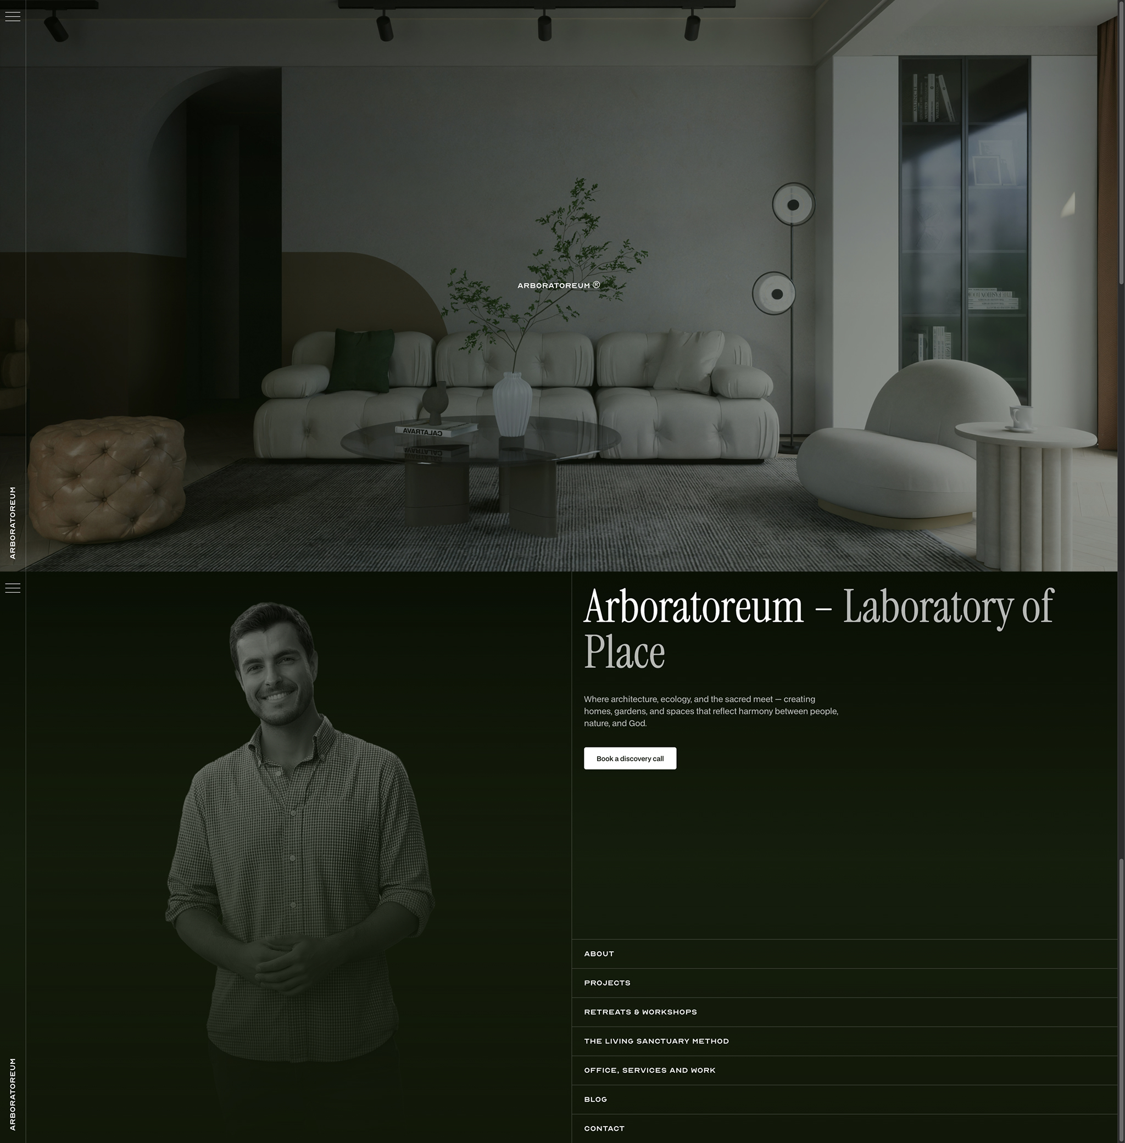Screen dimensions: 1125x1143
Task: Click vertical ARBORATOREUM wordmark beside the leather pouf
Action: tap(13, 523)
